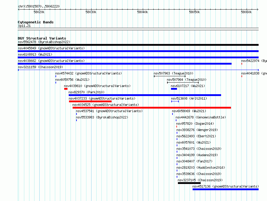Click nsv3048407 (Fan2017) label

point(194,161)
